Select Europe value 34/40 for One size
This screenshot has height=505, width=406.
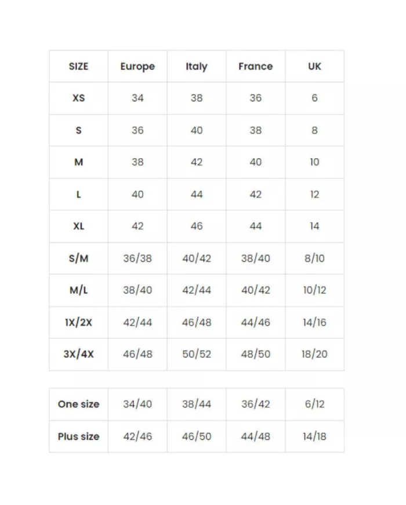[137, 404]
